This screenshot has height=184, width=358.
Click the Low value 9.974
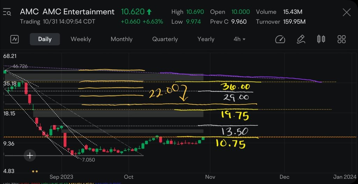coord(193,22)
